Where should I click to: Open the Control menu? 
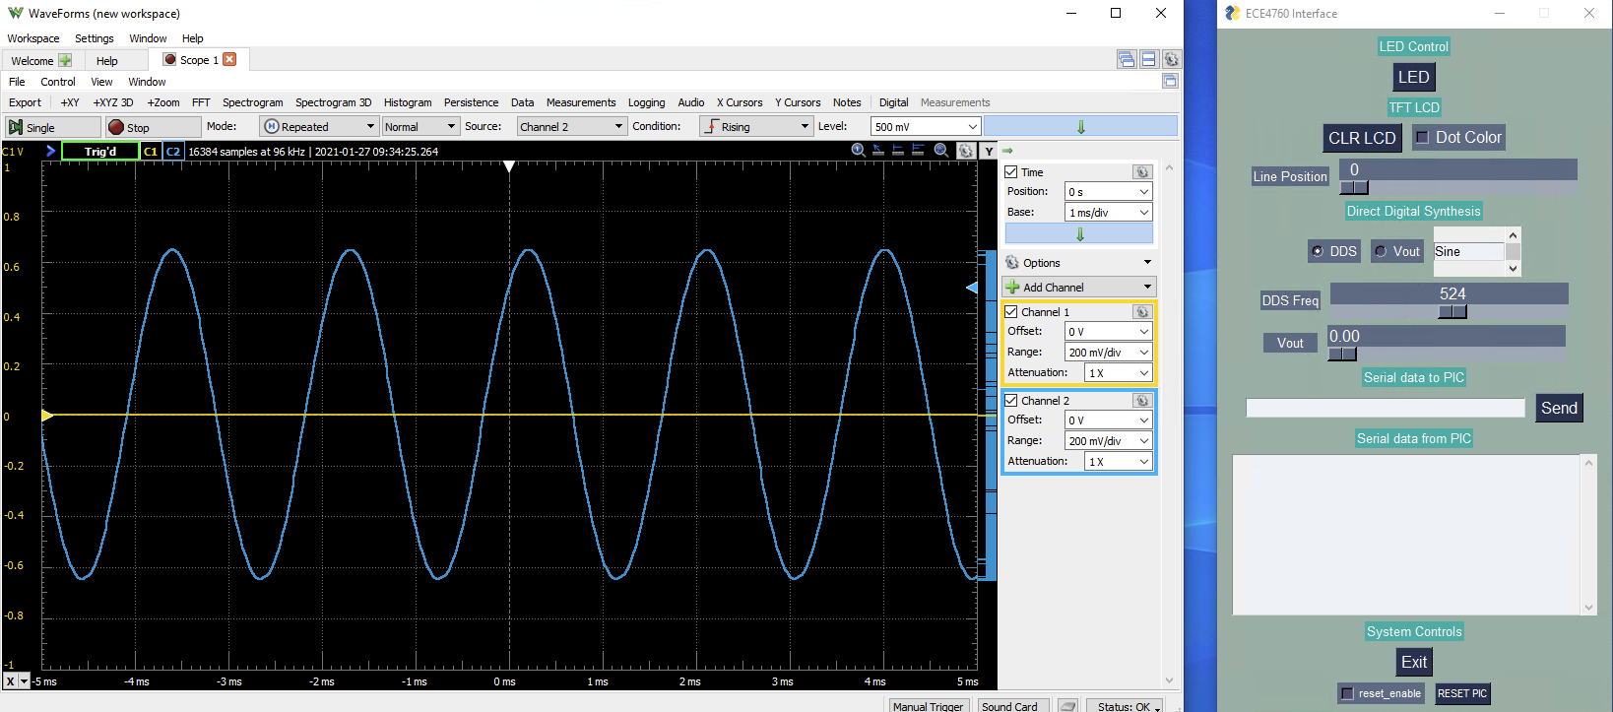pyautogui.click(x=57, y=82)
